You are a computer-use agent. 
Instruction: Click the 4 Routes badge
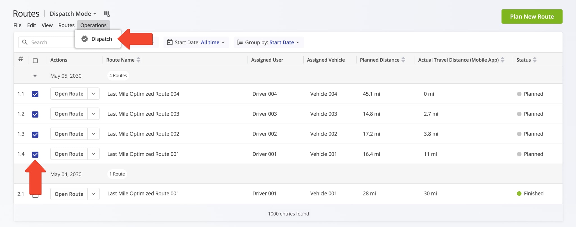(118, 75)
